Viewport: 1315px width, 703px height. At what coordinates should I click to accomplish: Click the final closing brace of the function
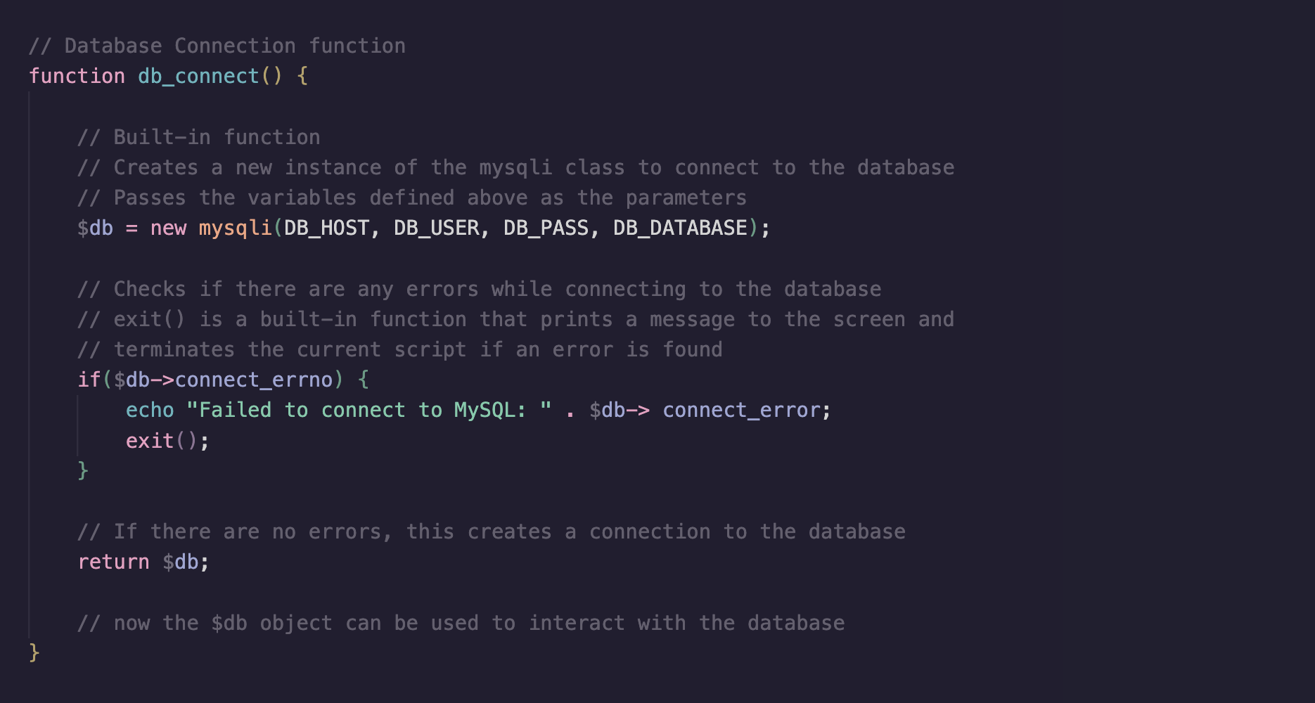[x=34, y=653]
